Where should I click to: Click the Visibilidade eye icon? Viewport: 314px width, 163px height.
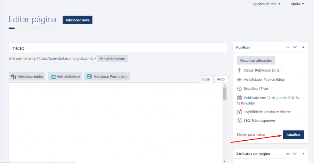pyautogui.click(x=239, y=80)
